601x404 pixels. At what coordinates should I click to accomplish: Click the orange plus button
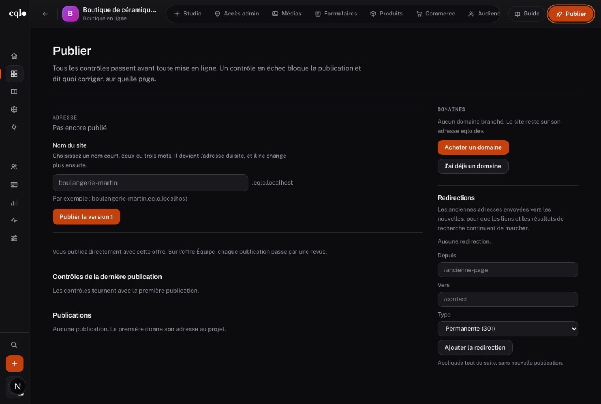tap(14, 363)
